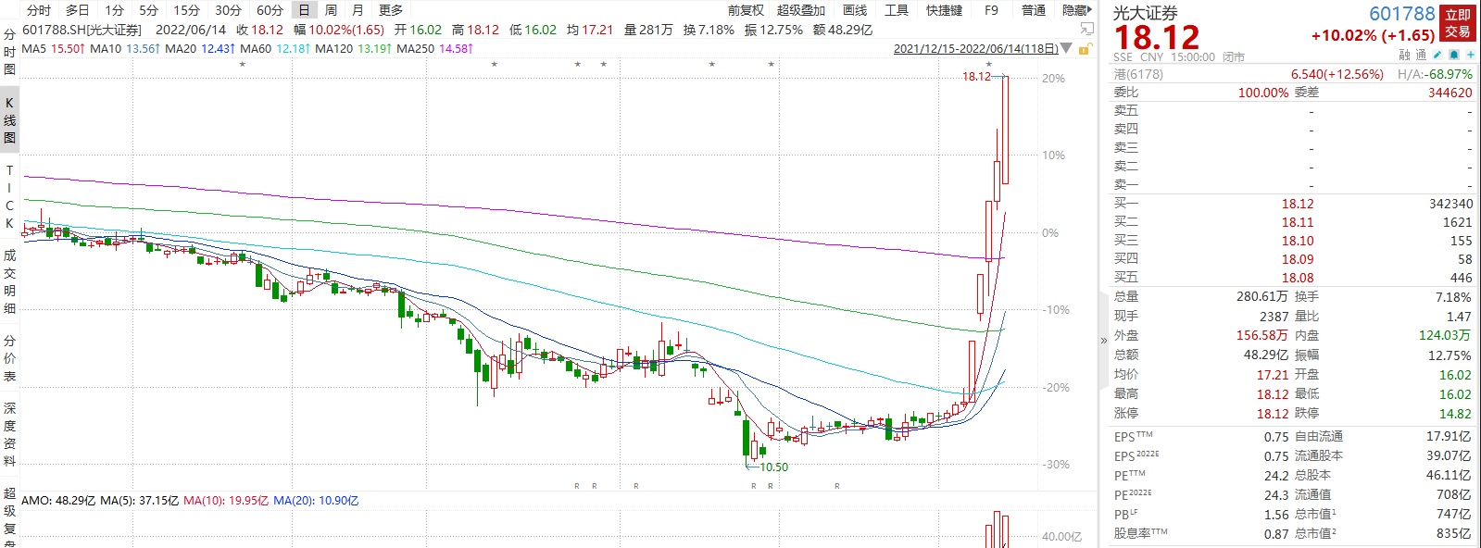
Task: Click the 融 margin trading badge
Action: [x=1404, y=56]
